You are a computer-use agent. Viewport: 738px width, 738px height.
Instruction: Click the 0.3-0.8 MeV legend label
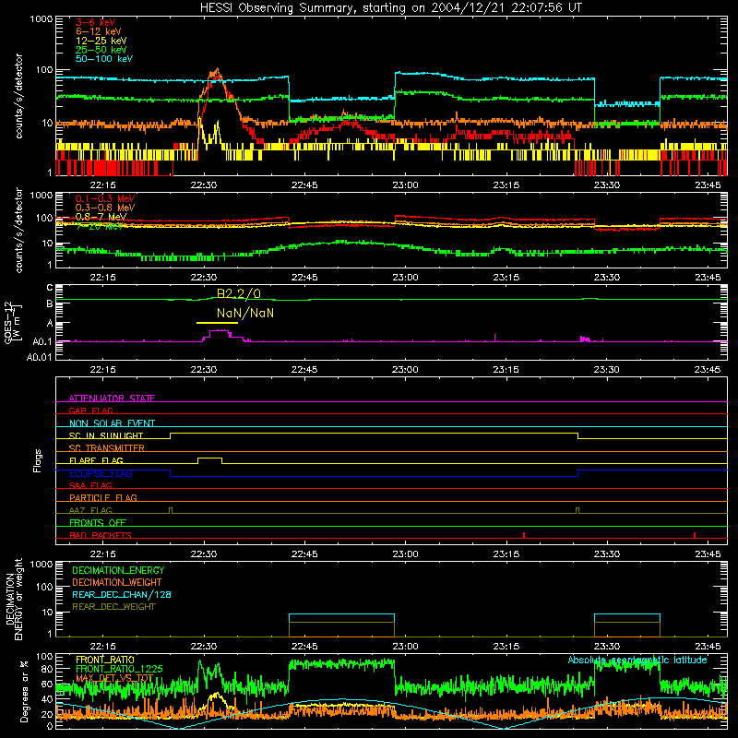click(x=105, y=208)
